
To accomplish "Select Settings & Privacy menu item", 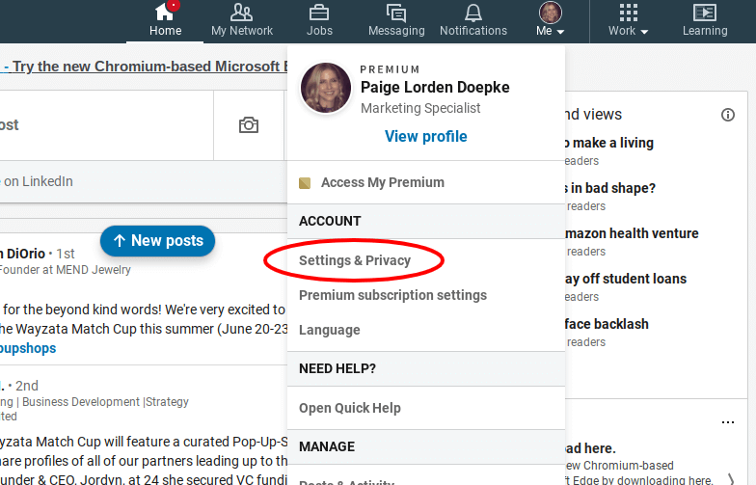I will point(355,260).
